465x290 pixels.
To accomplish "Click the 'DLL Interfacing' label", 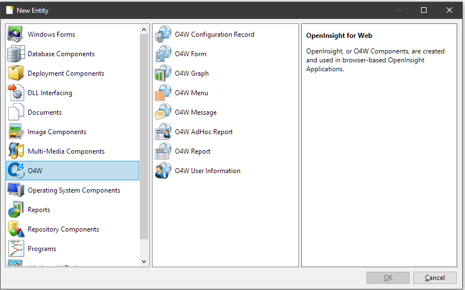I will (x=50, y=93).
